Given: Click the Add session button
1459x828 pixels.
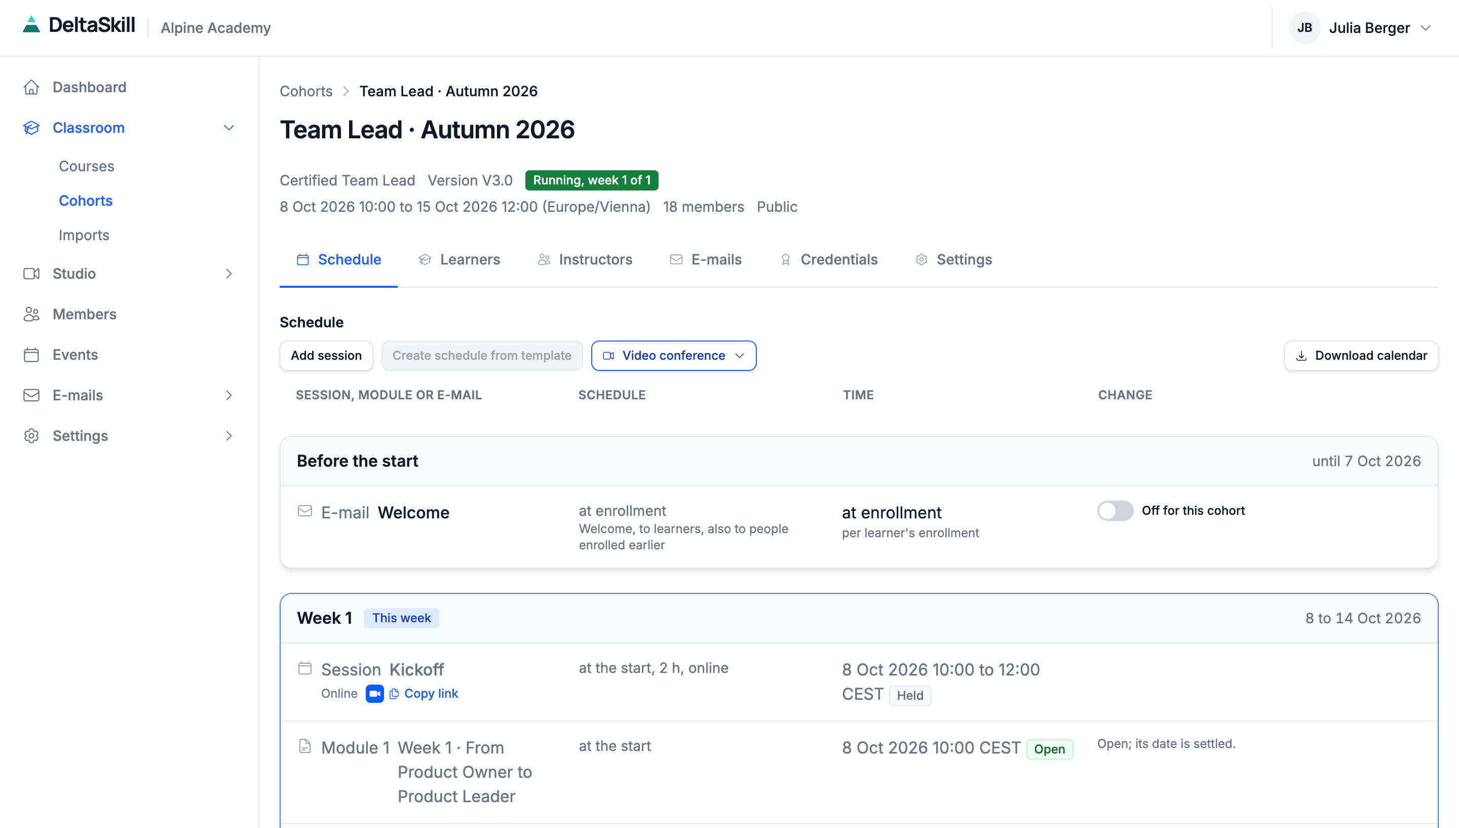Looking at the screenshot, I should (326, 355).
